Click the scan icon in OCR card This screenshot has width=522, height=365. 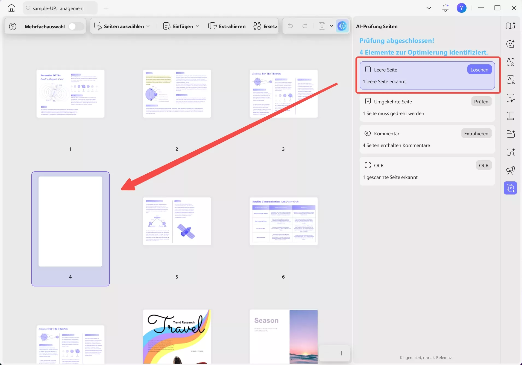coord(368,165)
